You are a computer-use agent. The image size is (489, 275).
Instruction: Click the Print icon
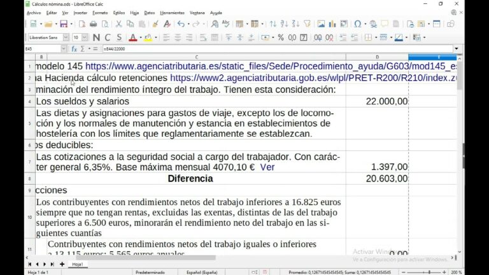click(93, 24)
